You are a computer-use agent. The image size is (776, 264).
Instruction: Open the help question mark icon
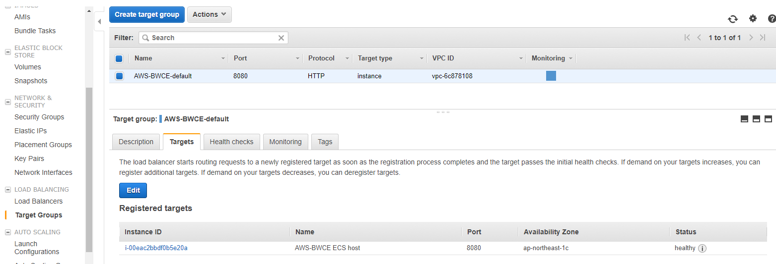pos(772,19)
